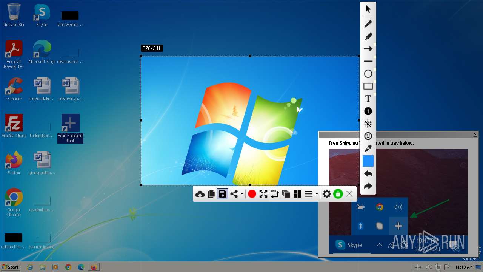This screenshot has height=272, width=483.
Task: Open snipping tool settings gear
Action: pos(327,194)
